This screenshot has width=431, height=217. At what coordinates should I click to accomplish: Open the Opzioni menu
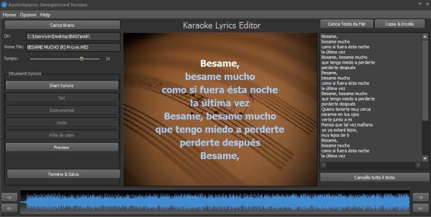click(28, 15)
